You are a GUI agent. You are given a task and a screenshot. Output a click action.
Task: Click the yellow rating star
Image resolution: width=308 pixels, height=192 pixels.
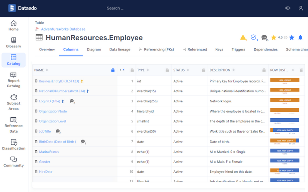274,37
